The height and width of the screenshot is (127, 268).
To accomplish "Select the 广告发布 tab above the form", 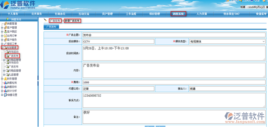I will tap(51, 27).
